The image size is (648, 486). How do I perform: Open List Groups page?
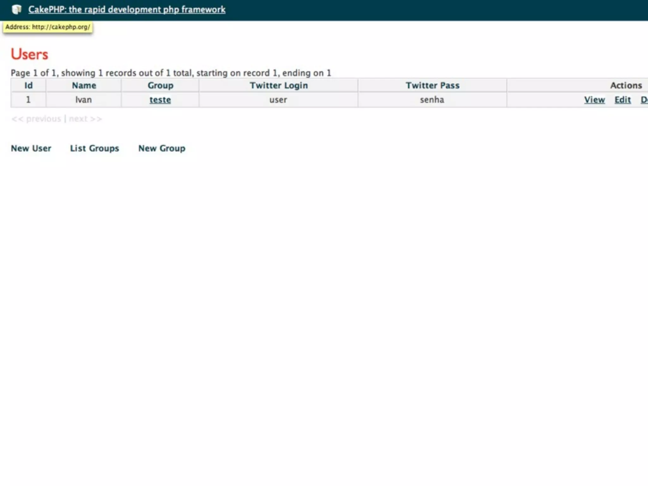pos(95,148)
